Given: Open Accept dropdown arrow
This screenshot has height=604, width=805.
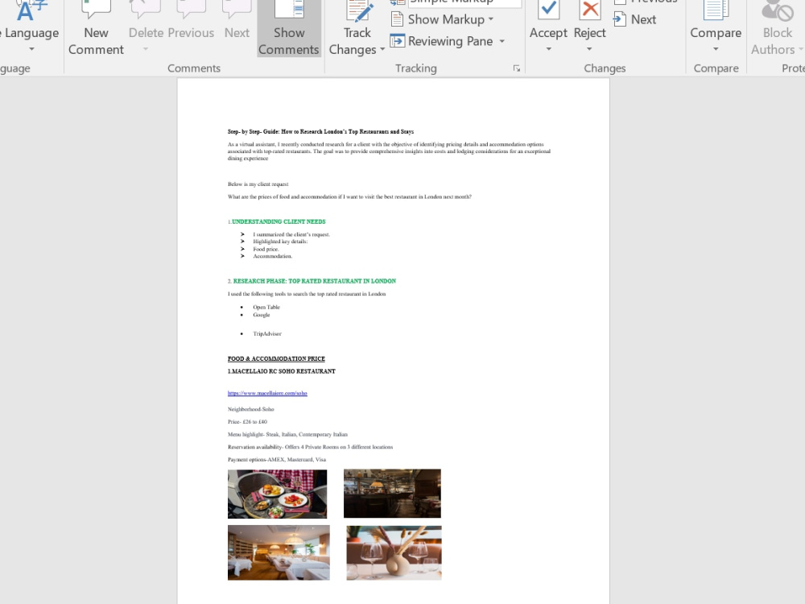Looking at the screenshot, I should coord(548,49).
